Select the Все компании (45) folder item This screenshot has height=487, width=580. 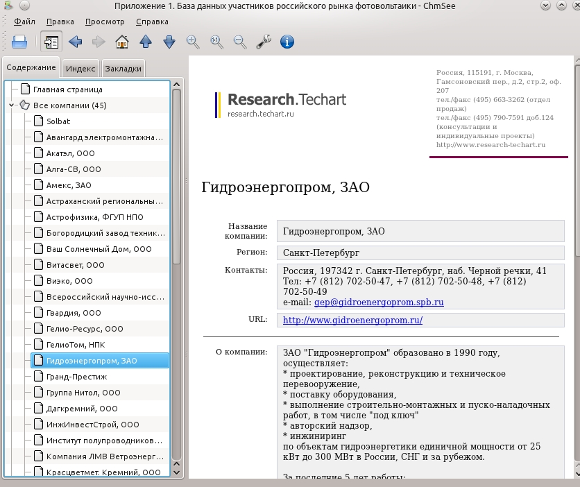[69, 105]
